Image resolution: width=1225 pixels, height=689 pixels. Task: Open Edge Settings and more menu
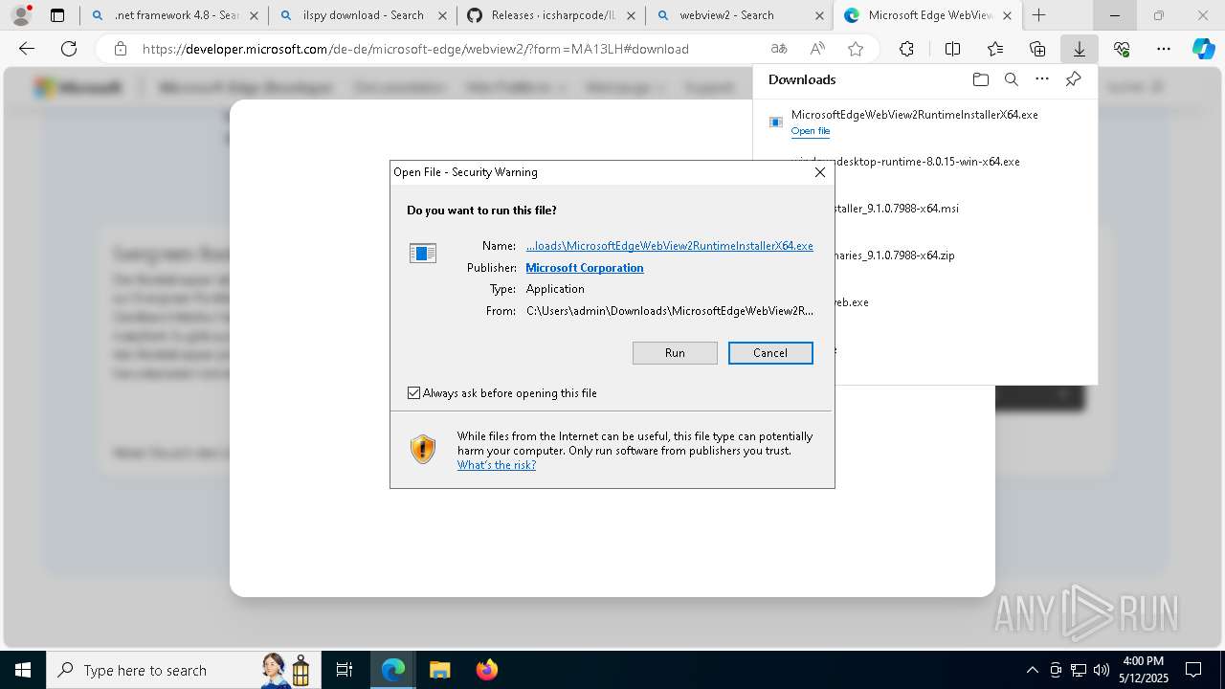click(1164, 49)
